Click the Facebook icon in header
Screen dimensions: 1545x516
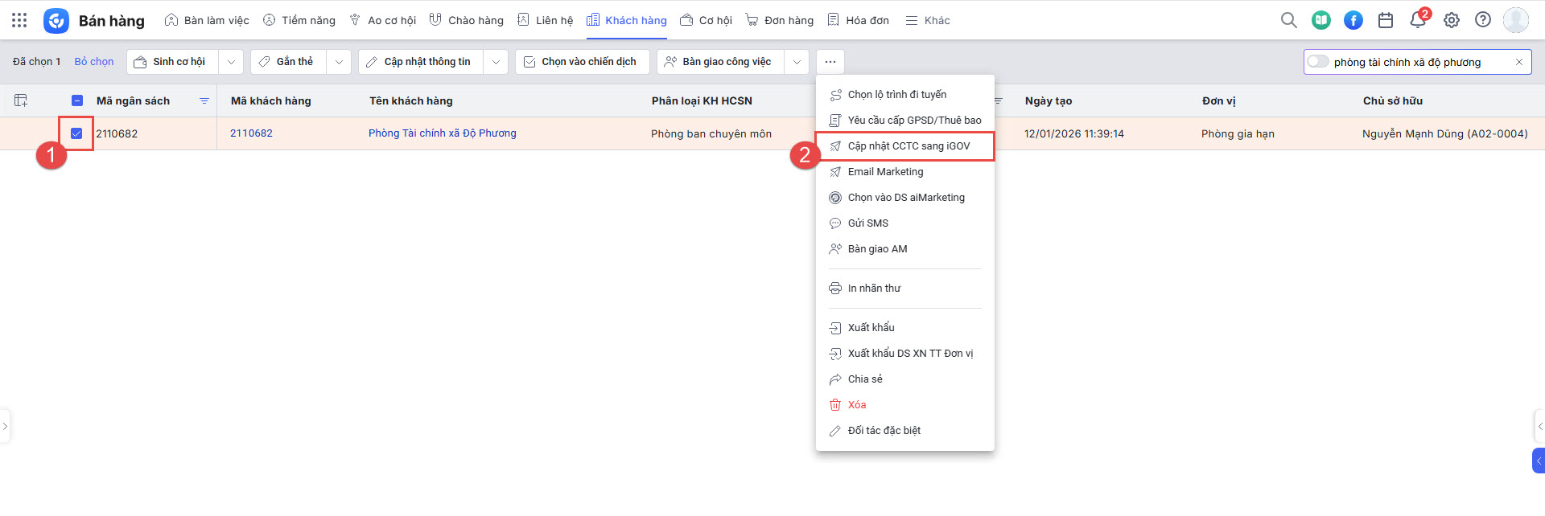point(1353,20)
